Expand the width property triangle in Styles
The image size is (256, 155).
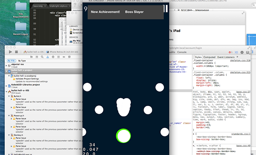point(205,66)
